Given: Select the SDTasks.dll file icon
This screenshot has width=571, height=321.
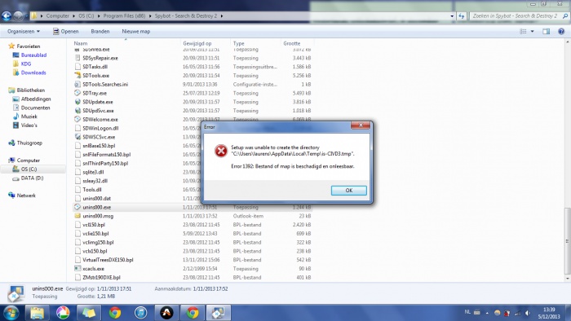Looking at the screenshot, I should [x=77, y=67].
